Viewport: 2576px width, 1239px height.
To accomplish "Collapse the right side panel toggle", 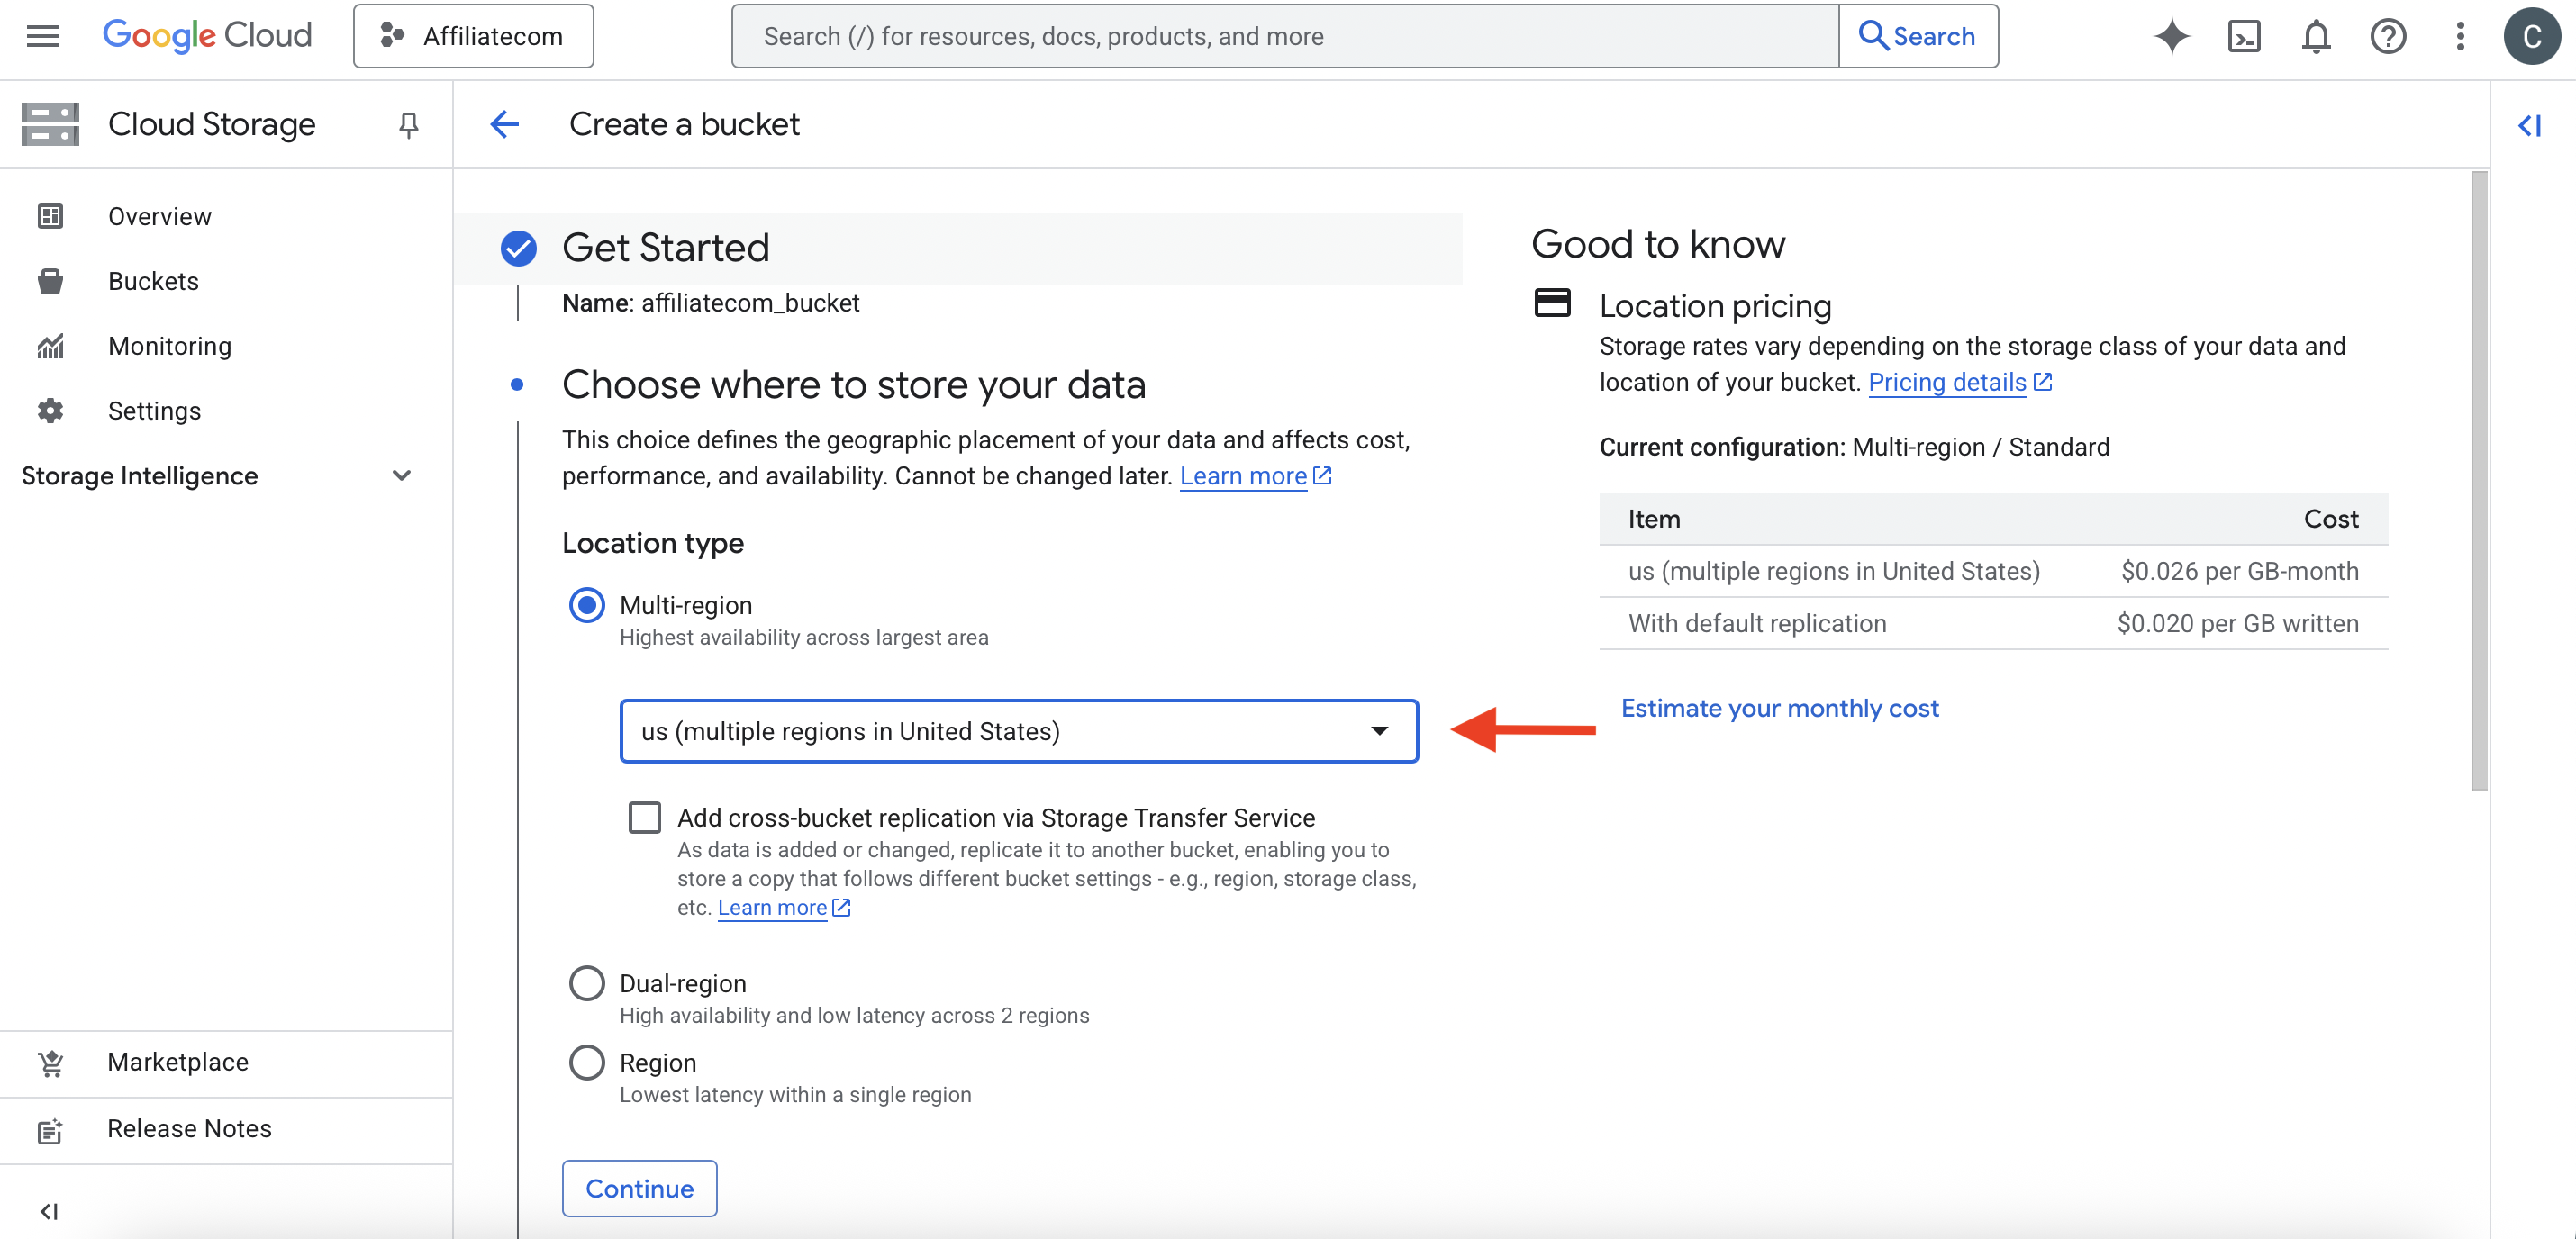I will [x=2529, y=125].
